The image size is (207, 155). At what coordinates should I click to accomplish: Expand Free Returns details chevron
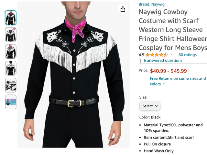(164, 84)
